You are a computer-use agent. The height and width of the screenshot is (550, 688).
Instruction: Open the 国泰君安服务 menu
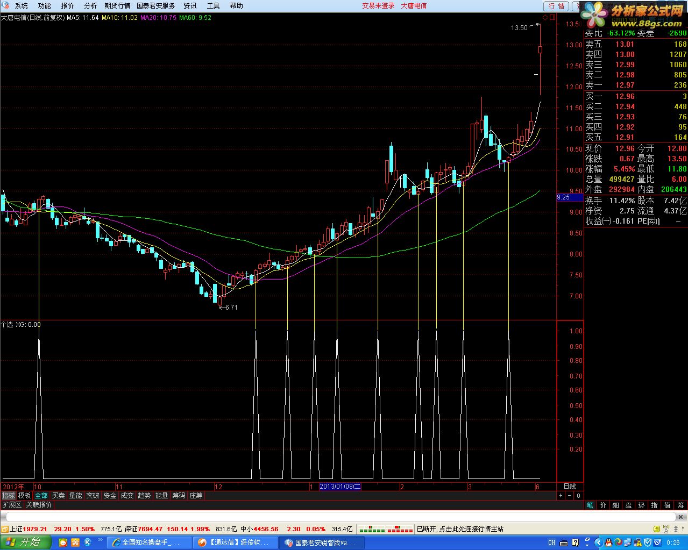pos(156,6)
